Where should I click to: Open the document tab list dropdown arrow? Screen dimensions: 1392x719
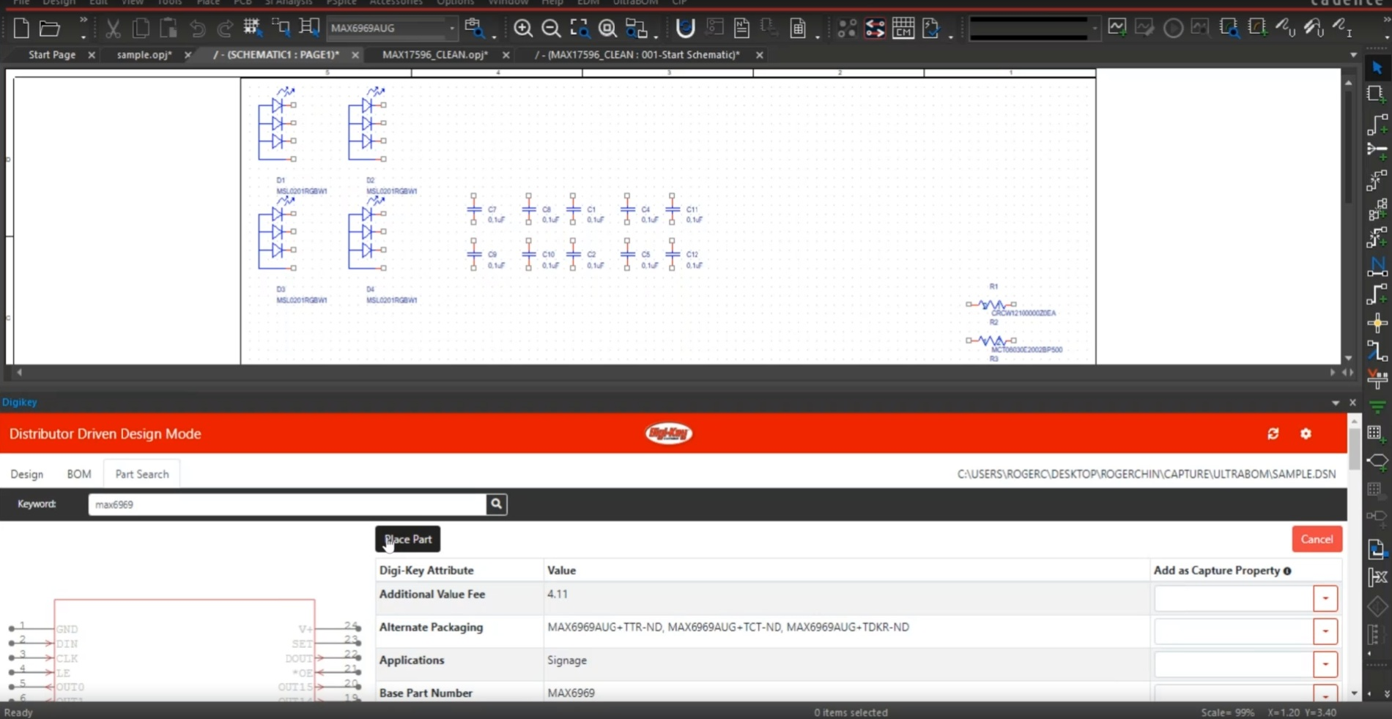(x=1353, y=55)
